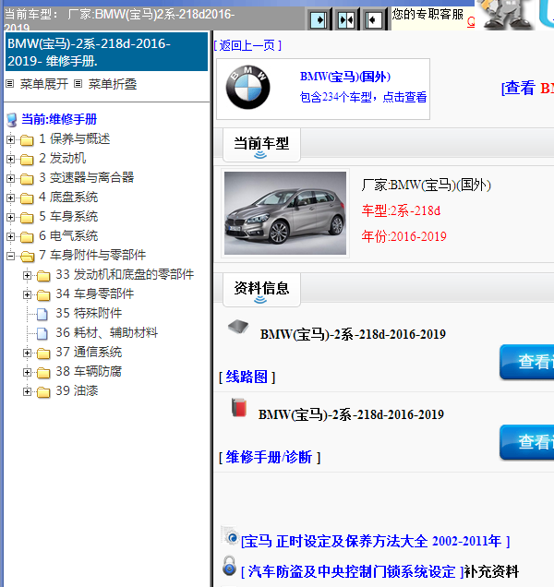Viewport: 554px width, 587px height.
Task: Click blue 查看 button beside 维修手册/诊断
Action: 526,442
